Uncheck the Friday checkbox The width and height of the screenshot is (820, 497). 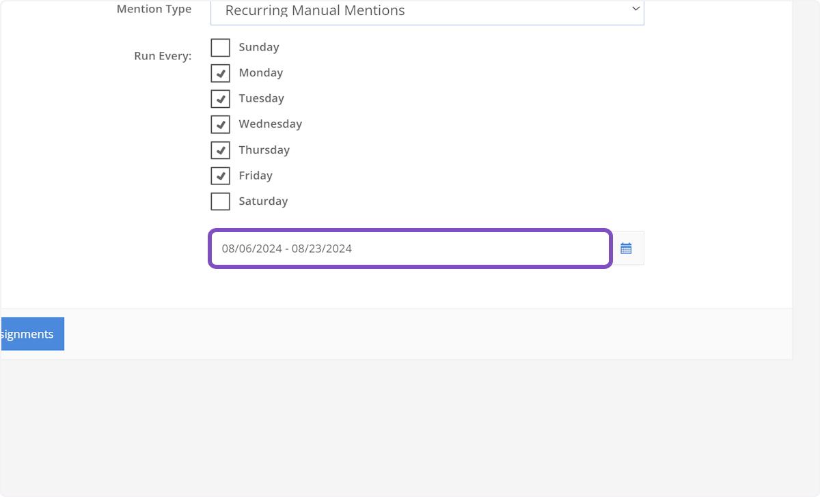click(220, 175)
